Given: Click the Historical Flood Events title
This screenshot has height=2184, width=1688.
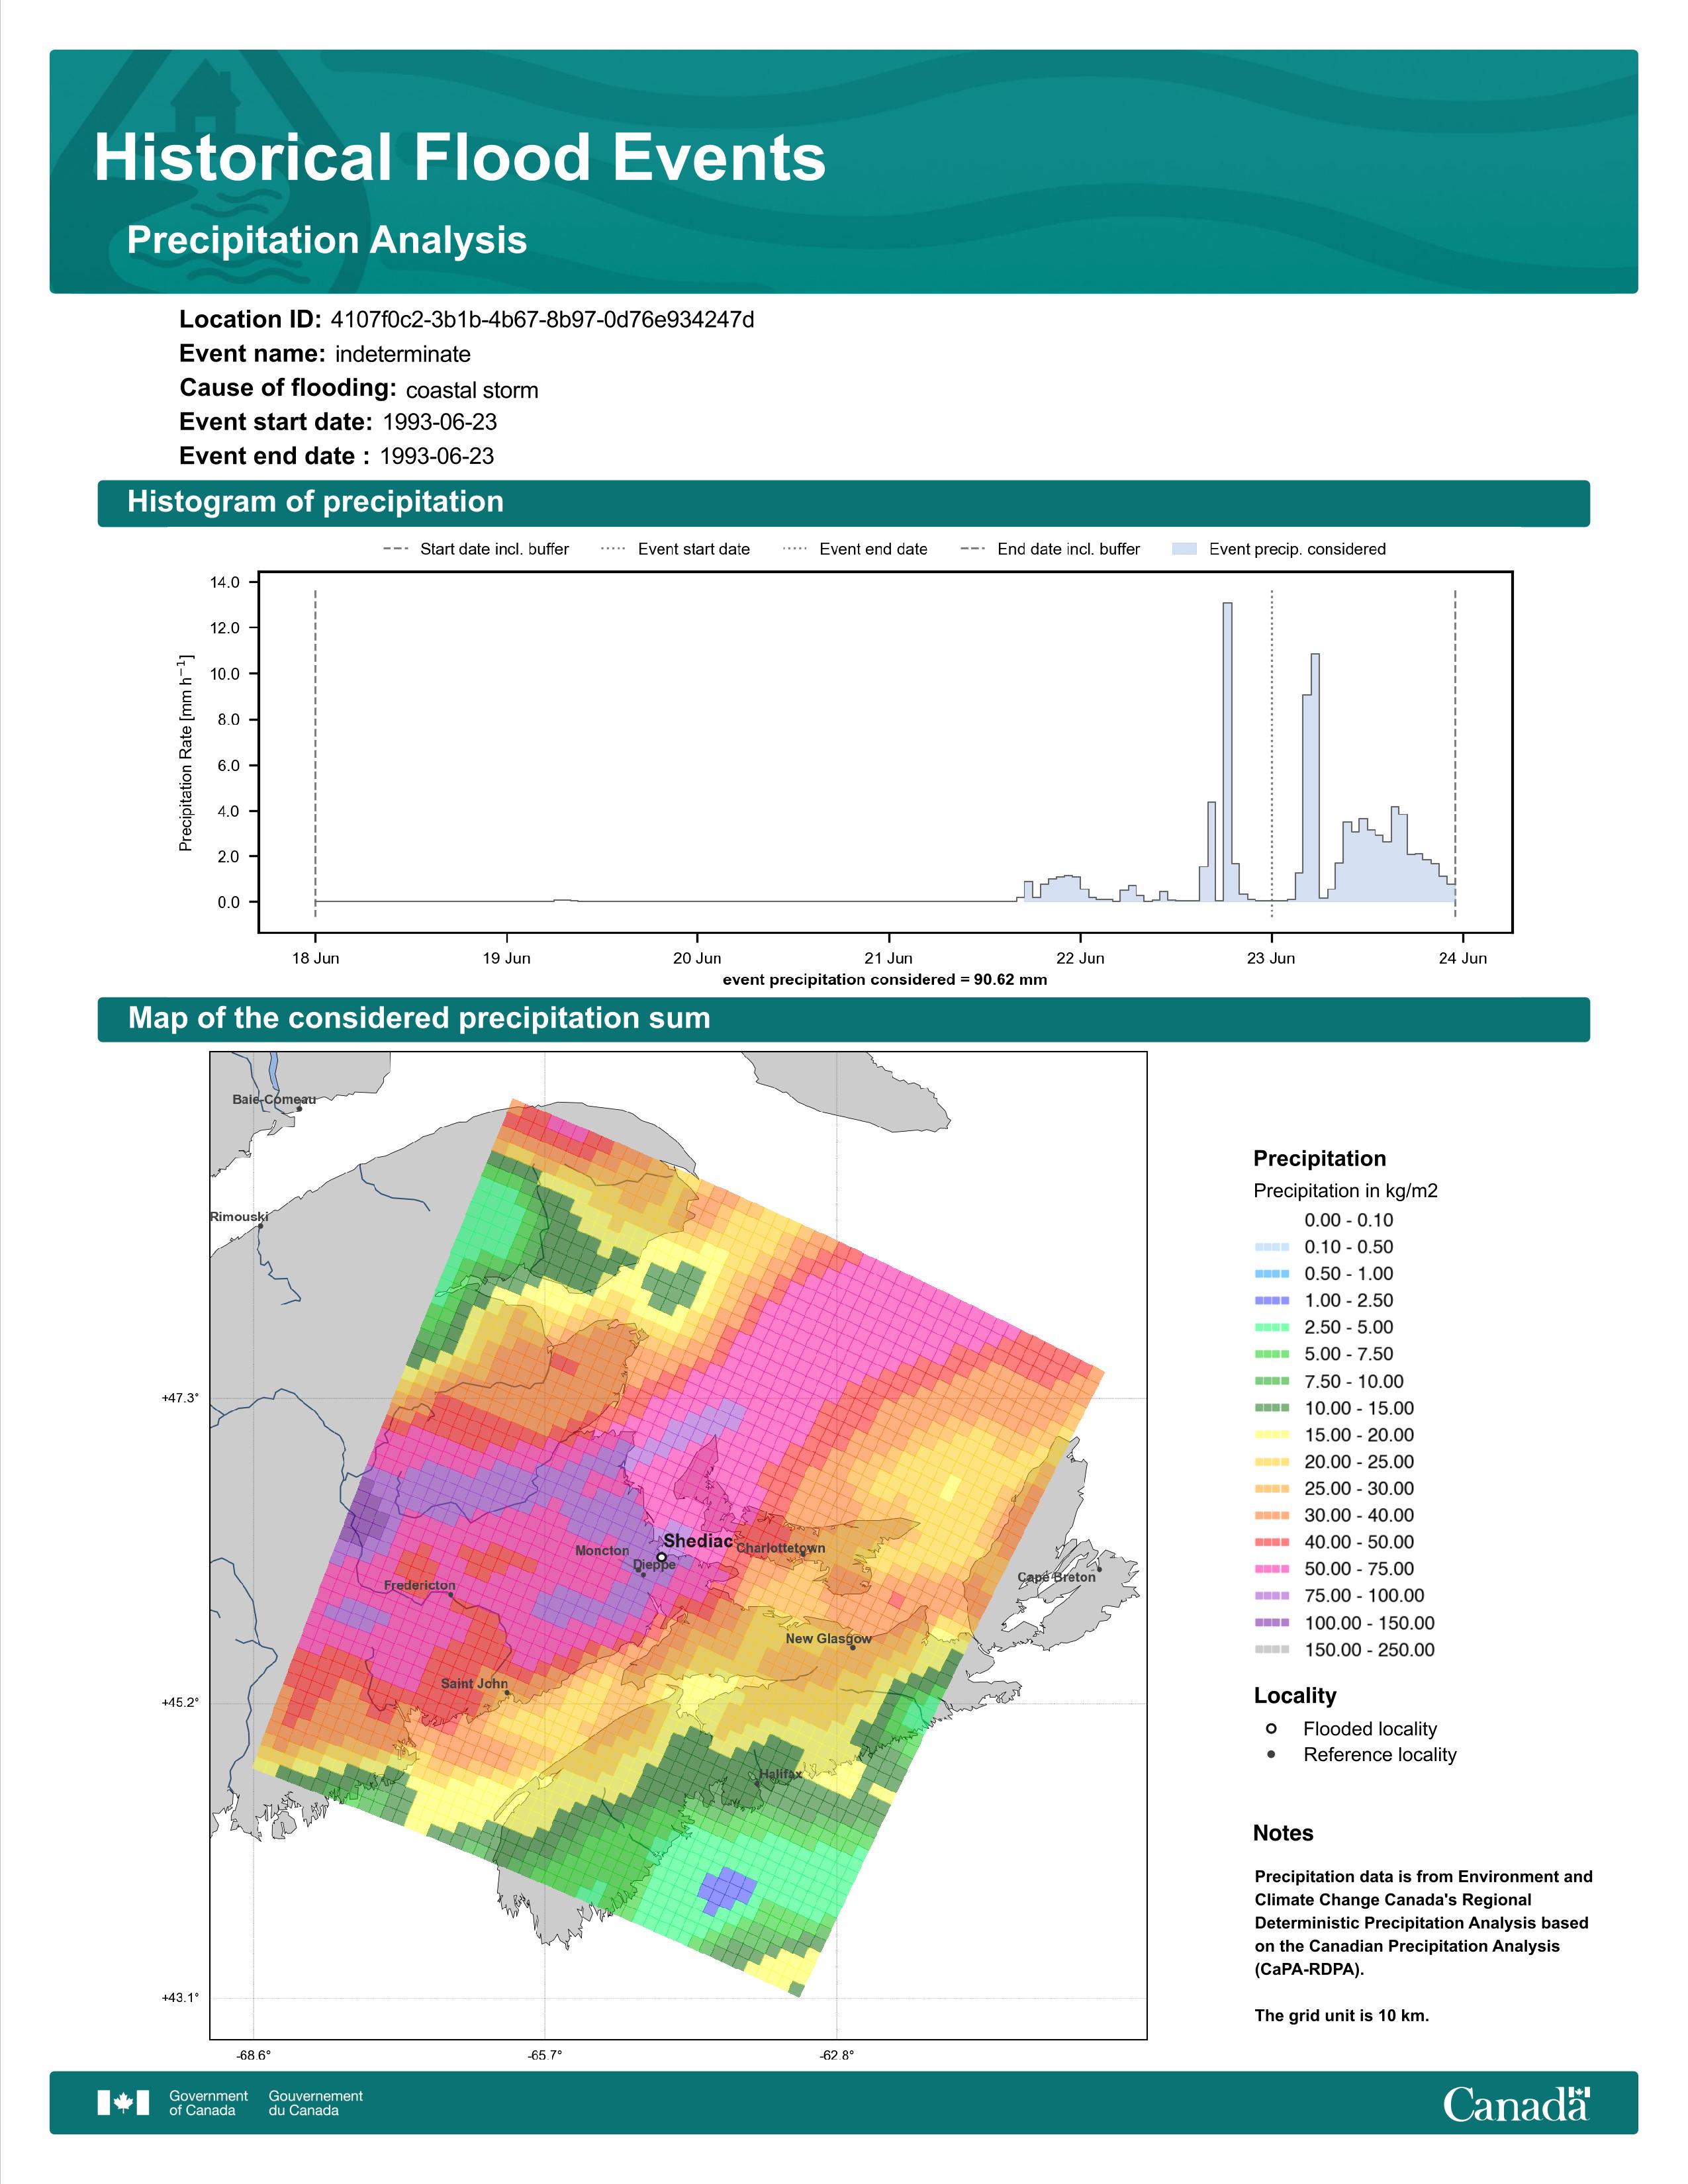Looking at the screenshot, I should [x=460, y=158].
